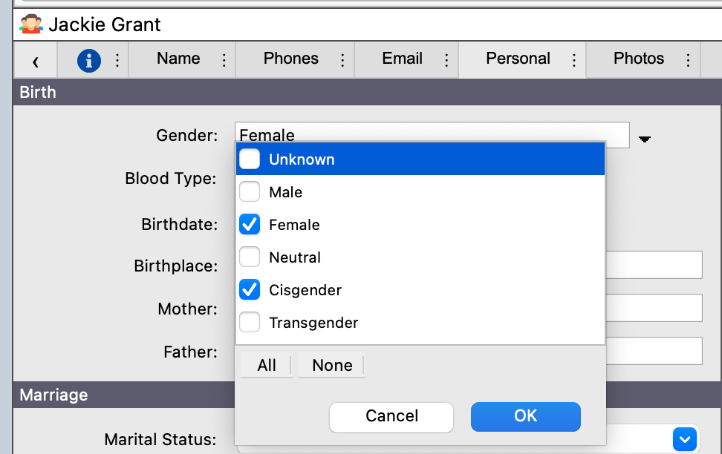The height and width of the screenshot is (454, 722).
Task: Check the Unknown gender checkbox
Action: pos(250,159)
